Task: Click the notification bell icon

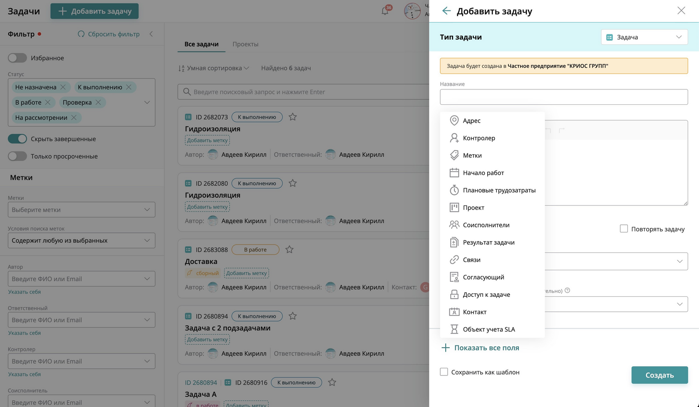Action: (385, 11)
